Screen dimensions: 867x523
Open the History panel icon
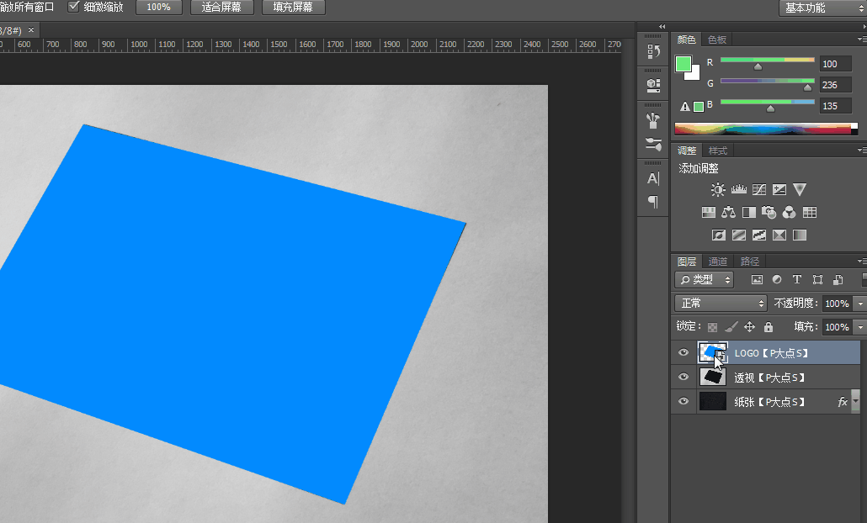point(653,52)
